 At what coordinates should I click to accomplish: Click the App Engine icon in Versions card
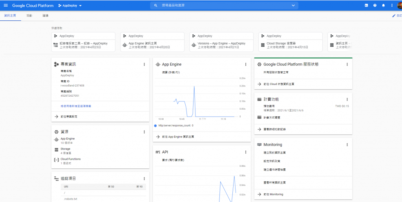click(194, 45)
